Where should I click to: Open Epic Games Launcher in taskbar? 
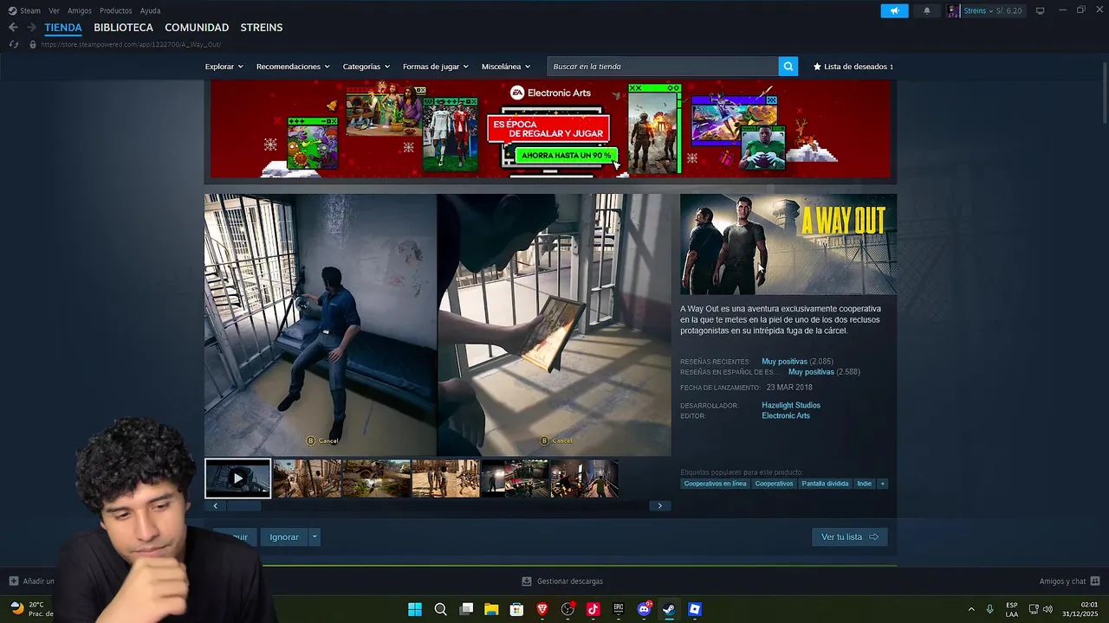point(619,609)
